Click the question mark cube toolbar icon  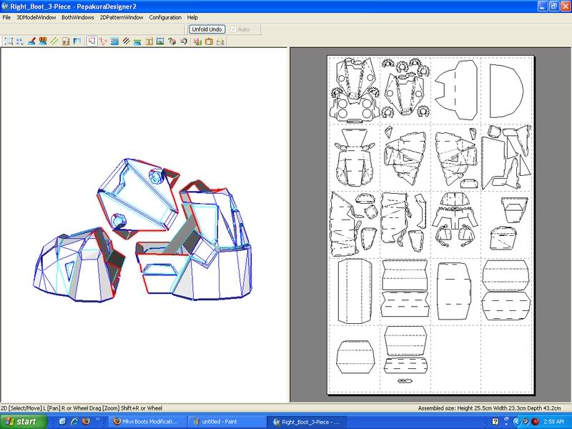point(172,41)
